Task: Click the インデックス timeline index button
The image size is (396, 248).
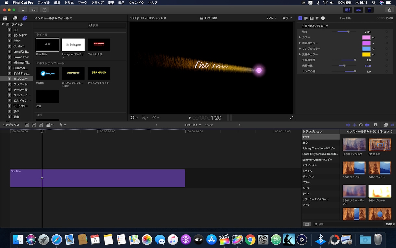Action: click(11, 125)
